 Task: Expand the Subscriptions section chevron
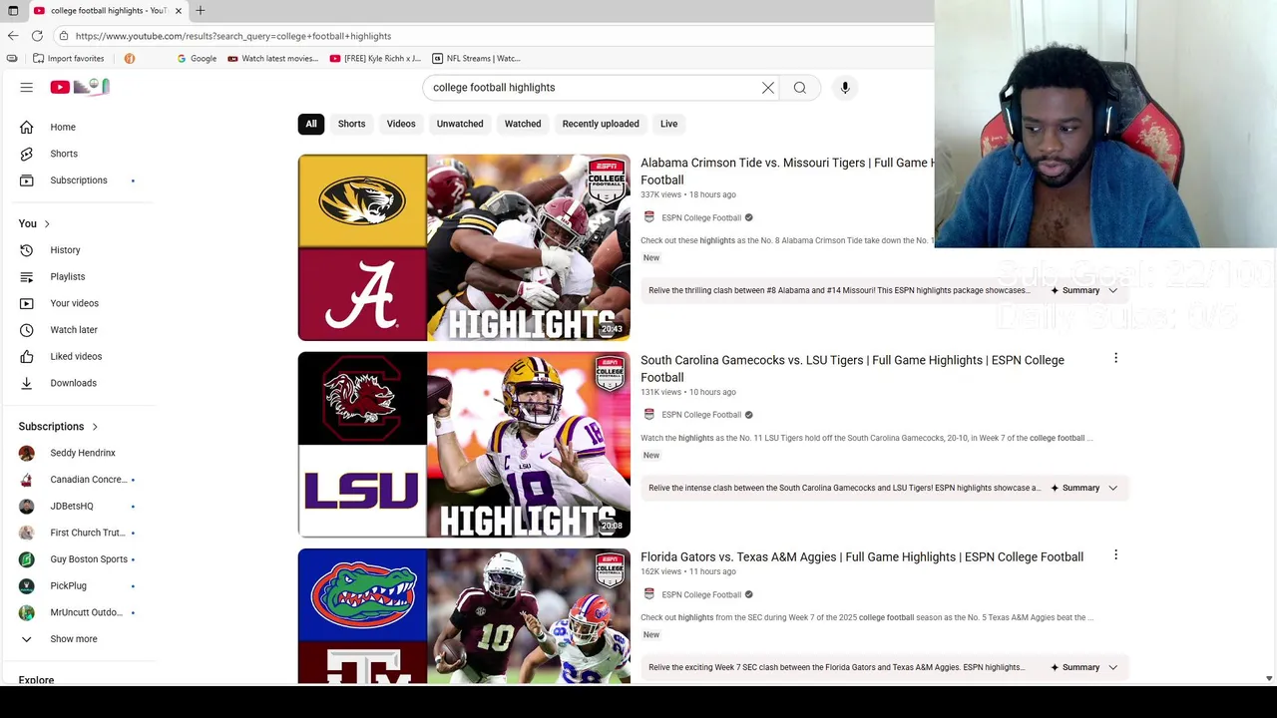(x=95, y=427)
